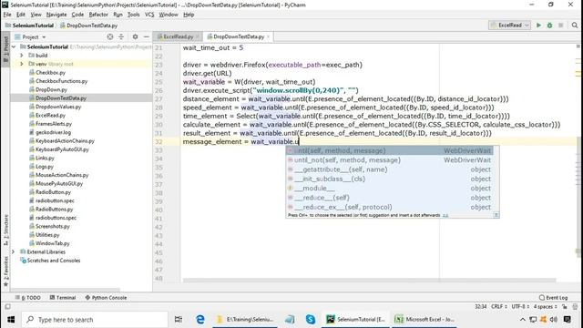Open Project panel settings gear
583x328 pixels.
click(136, 36)
